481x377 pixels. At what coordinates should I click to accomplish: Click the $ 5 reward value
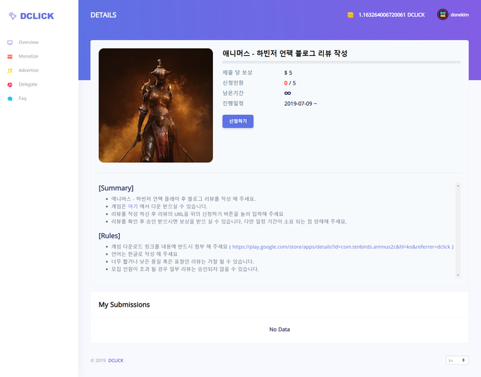288,73
